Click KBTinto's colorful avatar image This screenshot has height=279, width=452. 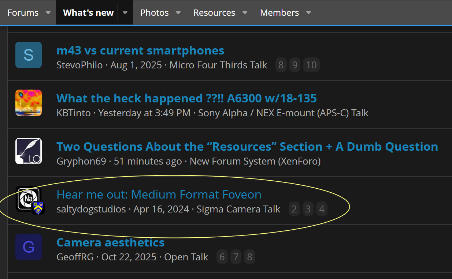point(29,103)
